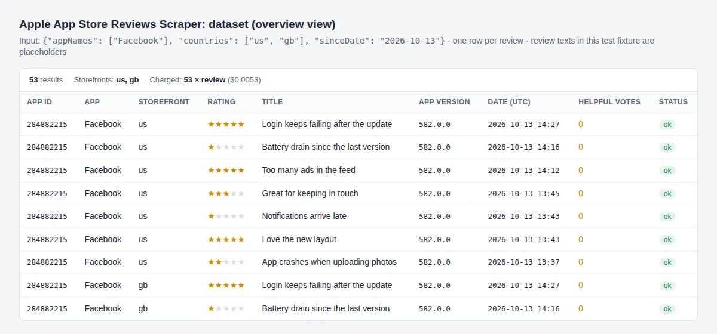Click the RATING column header
This screenshot has width=717, height=334.
click(222, 102)
